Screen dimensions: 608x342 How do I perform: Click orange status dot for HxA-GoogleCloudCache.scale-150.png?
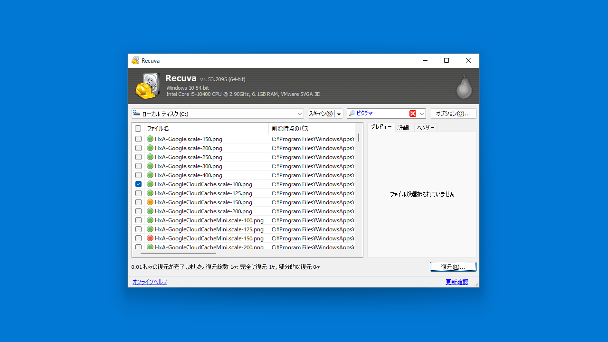[150, 202]
